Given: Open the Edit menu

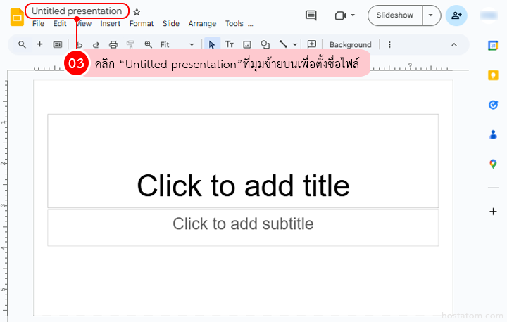Looking at the screenshot, I should pos(60,24).
